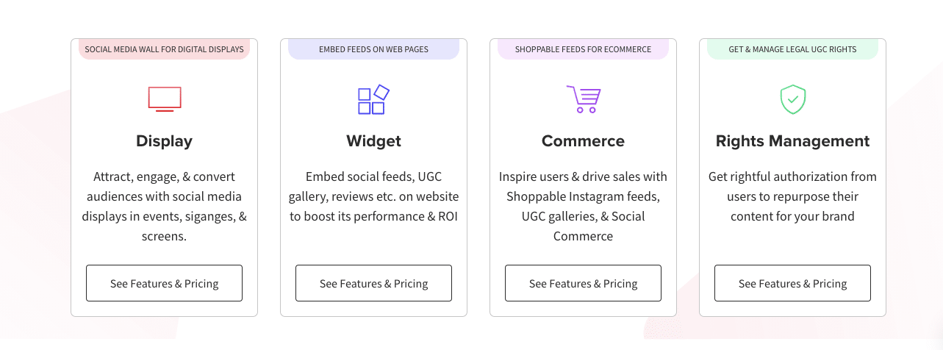Viewport: 943px width, 350px height.
Task: Click the Social Media Wall for Digital Displays tag
Action: 164,49
